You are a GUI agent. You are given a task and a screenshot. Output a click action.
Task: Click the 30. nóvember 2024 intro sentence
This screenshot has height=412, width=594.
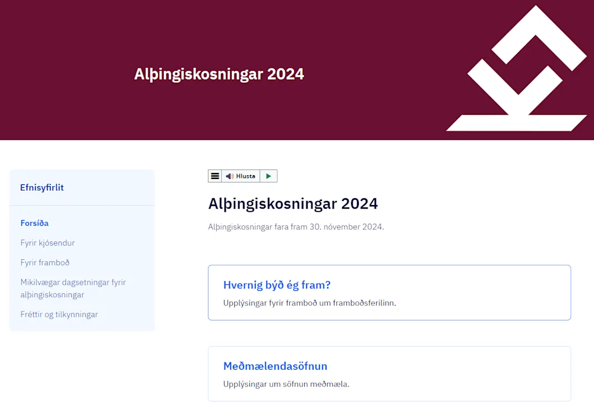(296, 227)
